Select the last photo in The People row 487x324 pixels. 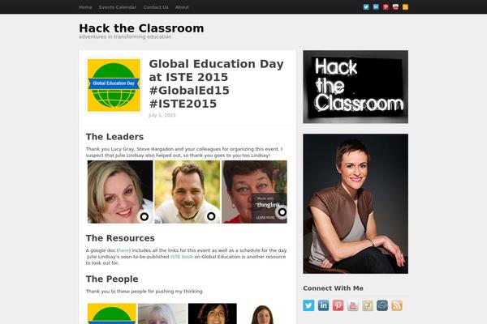[263, 313]
